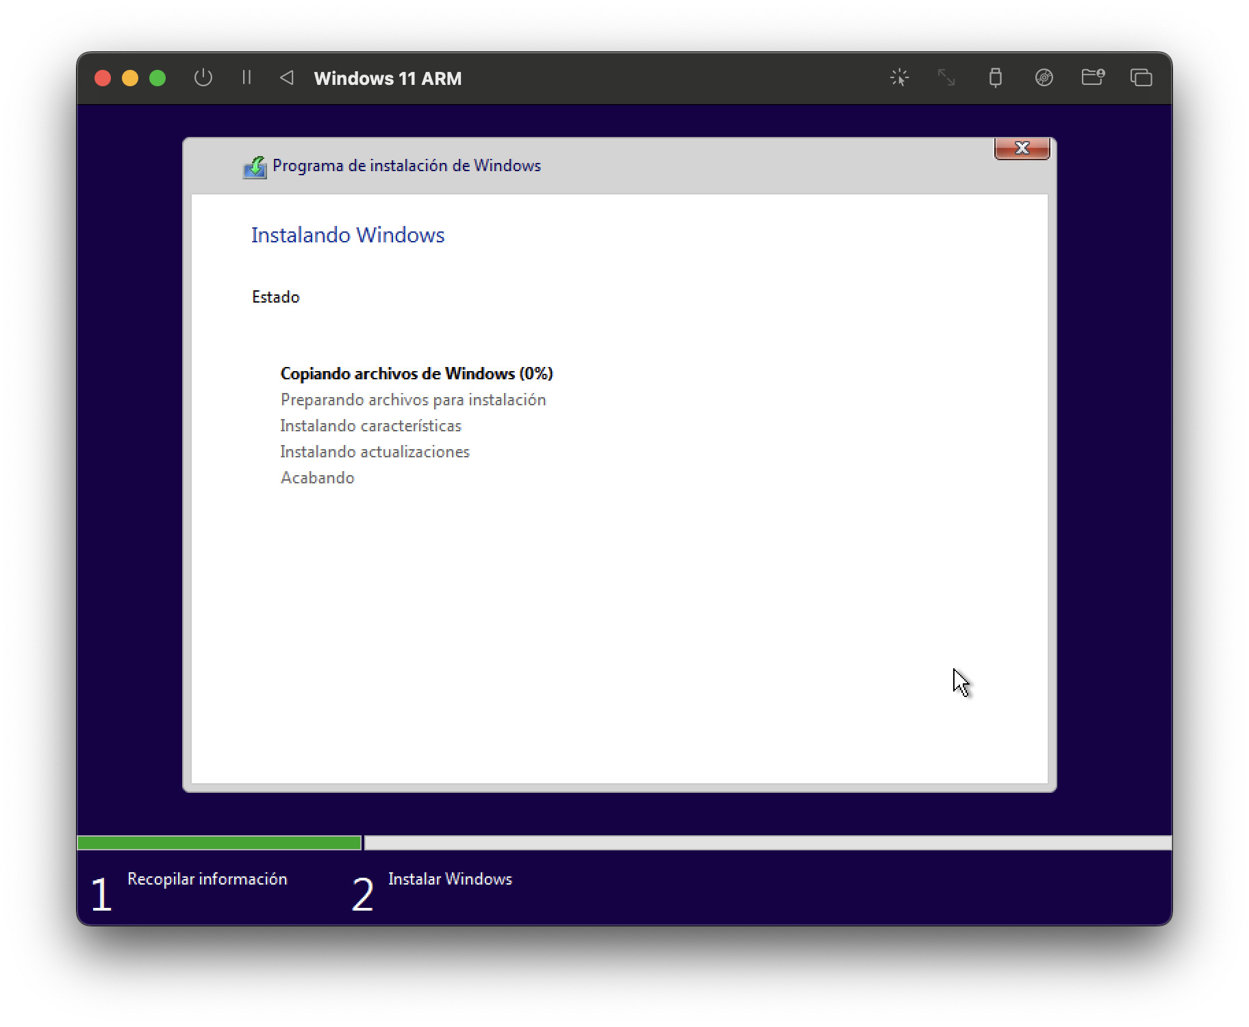Click "Instalando actualizaciones" line

click(x=375, y=452)
